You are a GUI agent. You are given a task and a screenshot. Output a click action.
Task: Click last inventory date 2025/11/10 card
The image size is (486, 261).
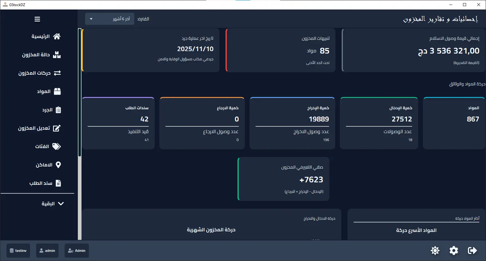(x=150, y=50)
